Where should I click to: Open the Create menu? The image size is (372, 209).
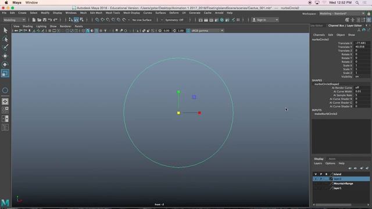pos(22,13)
